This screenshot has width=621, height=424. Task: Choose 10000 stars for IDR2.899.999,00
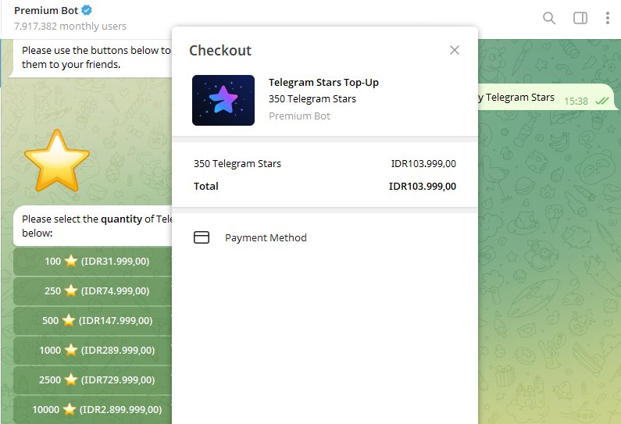click(x=94, y=410)
